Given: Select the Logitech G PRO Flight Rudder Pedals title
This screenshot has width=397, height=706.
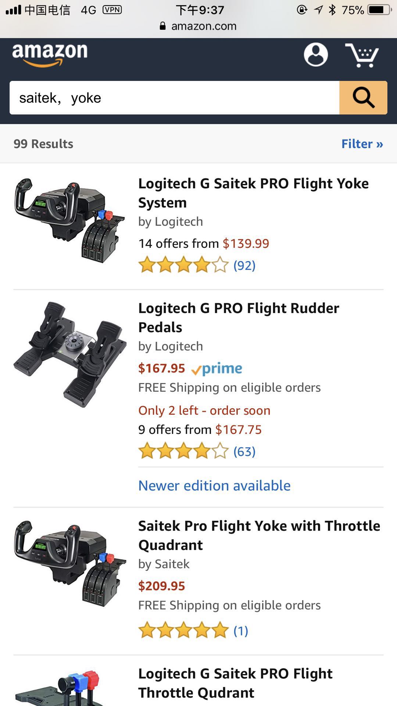Looking at the screenshot, I should point(238,318).
